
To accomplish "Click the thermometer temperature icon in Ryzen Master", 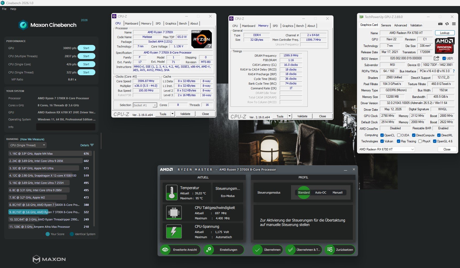I will click(172, 193).
